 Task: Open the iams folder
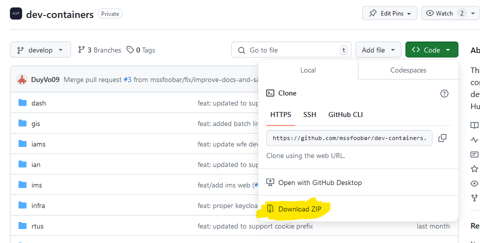tap(38, 144)
